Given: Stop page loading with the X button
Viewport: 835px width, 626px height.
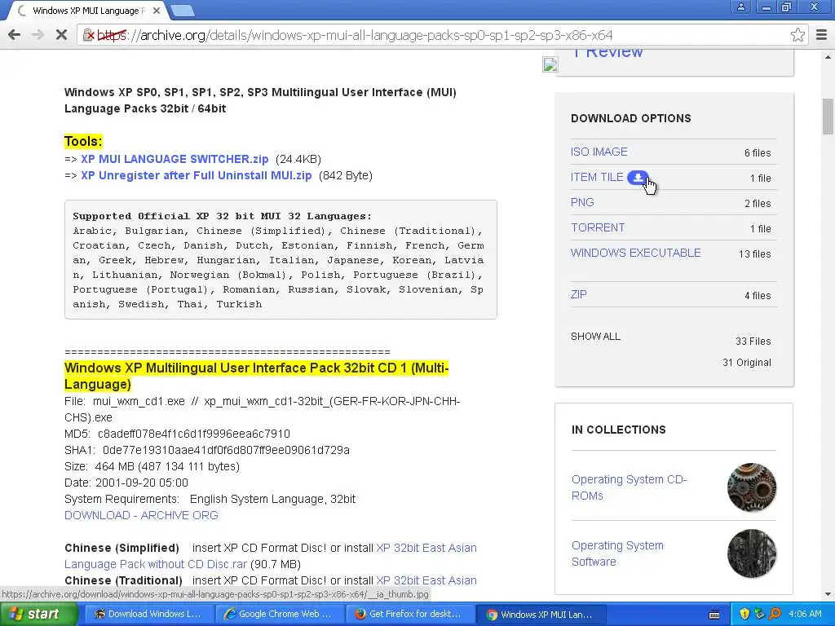Looking at the screenshot, I should click(x=61, y=35).
